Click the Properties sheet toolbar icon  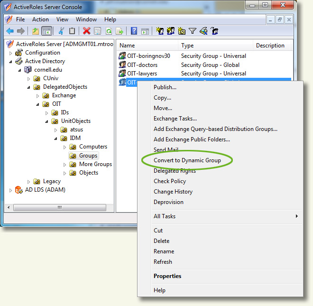[97, 31]
